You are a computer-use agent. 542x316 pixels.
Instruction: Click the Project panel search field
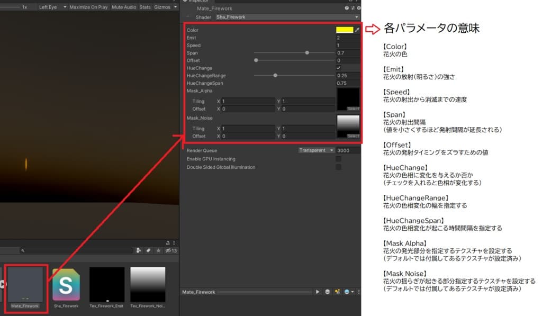click(76, 251)
